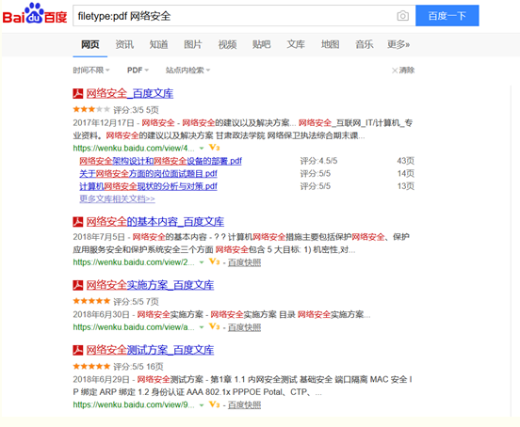
Task: Click the V3 badge under 网络安全的基本内容 result
Action: [x=214, y=261]
